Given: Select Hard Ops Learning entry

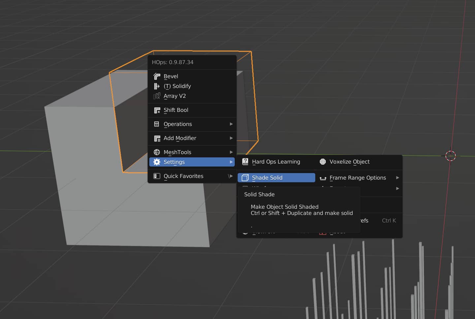Looking at the screenshot, I should tap(276, 162).
